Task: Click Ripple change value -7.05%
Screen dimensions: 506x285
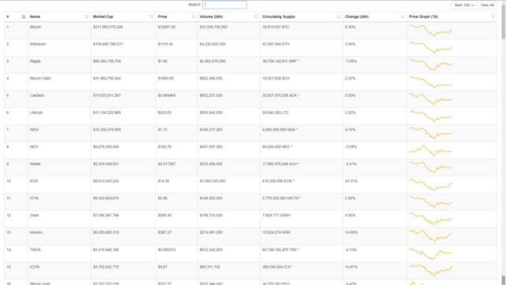Action: point(351,61)
